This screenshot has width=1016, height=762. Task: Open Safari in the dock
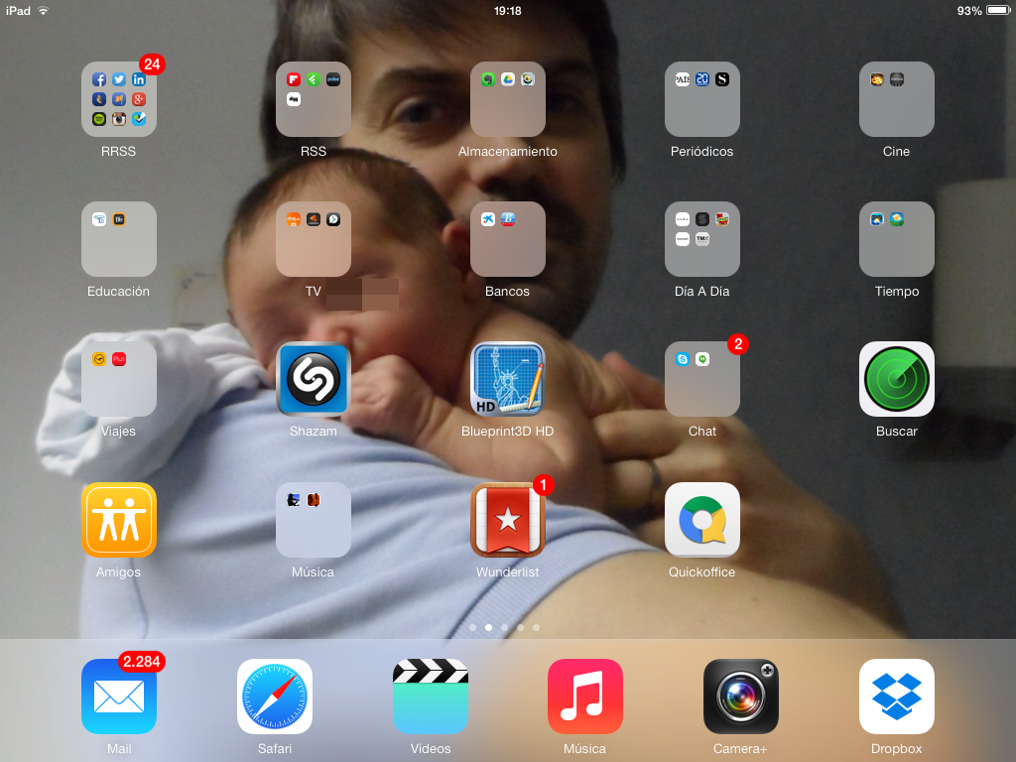275,697
